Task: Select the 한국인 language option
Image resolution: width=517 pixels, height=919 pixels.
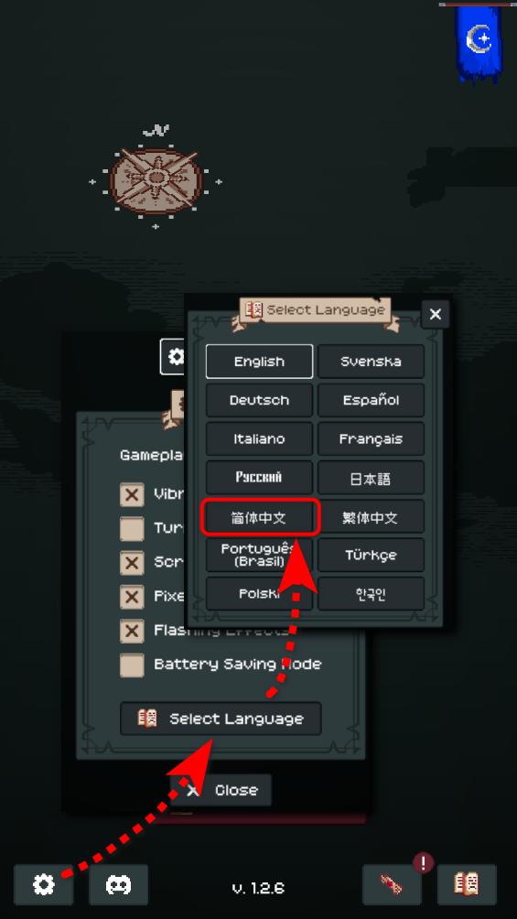Action: click(371, 594)
